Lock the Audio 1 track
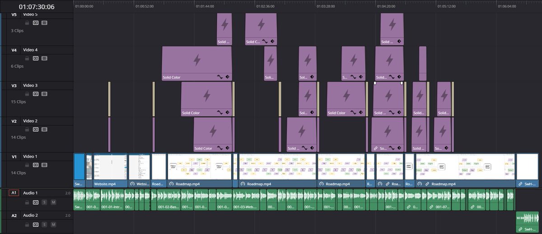Viewport: 542px width, 234px height. pyautogui.click(x=27, y=202)
